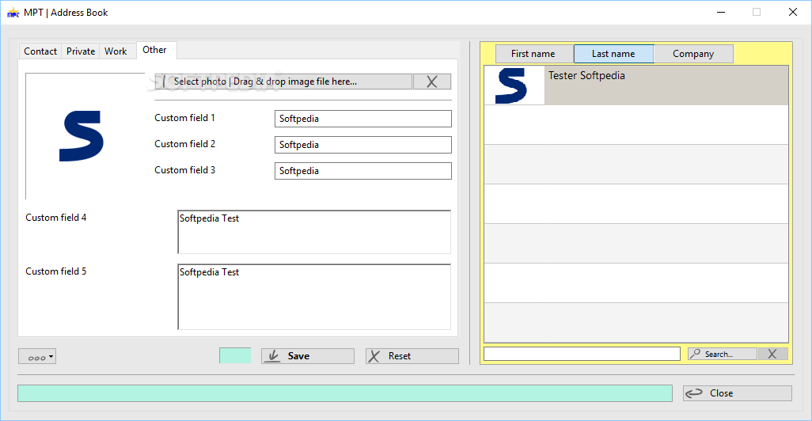Minimize the Address Book window

721,12
